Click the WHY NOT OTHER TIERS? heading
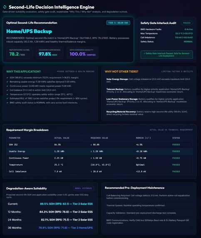Image resolution: width=201 pixels, height=238 pixels. tap(122, 71)
